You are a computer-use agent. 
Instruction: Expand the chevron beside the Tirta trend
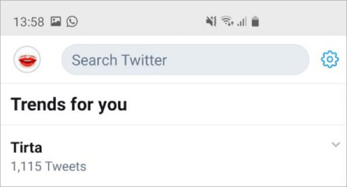pyautogui.click(x=336, y=145)
